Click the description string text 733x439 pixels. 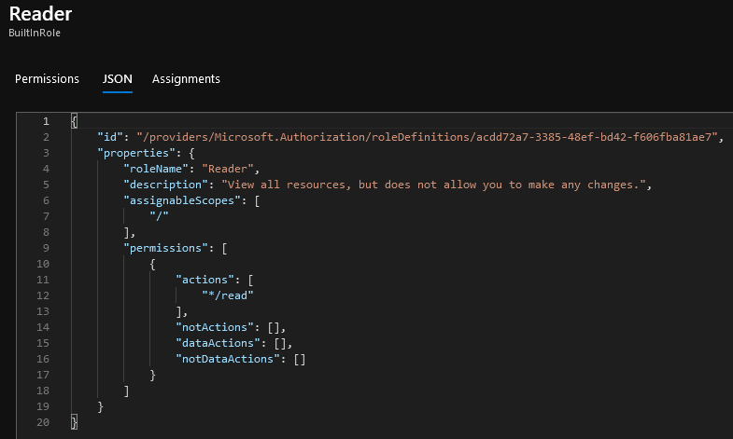(x=433, y=185)
